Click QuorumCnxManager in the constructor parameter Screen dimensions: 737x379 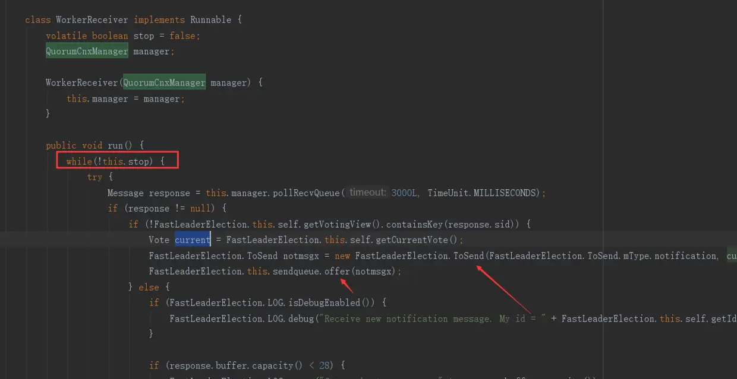(x=164, y=82)
